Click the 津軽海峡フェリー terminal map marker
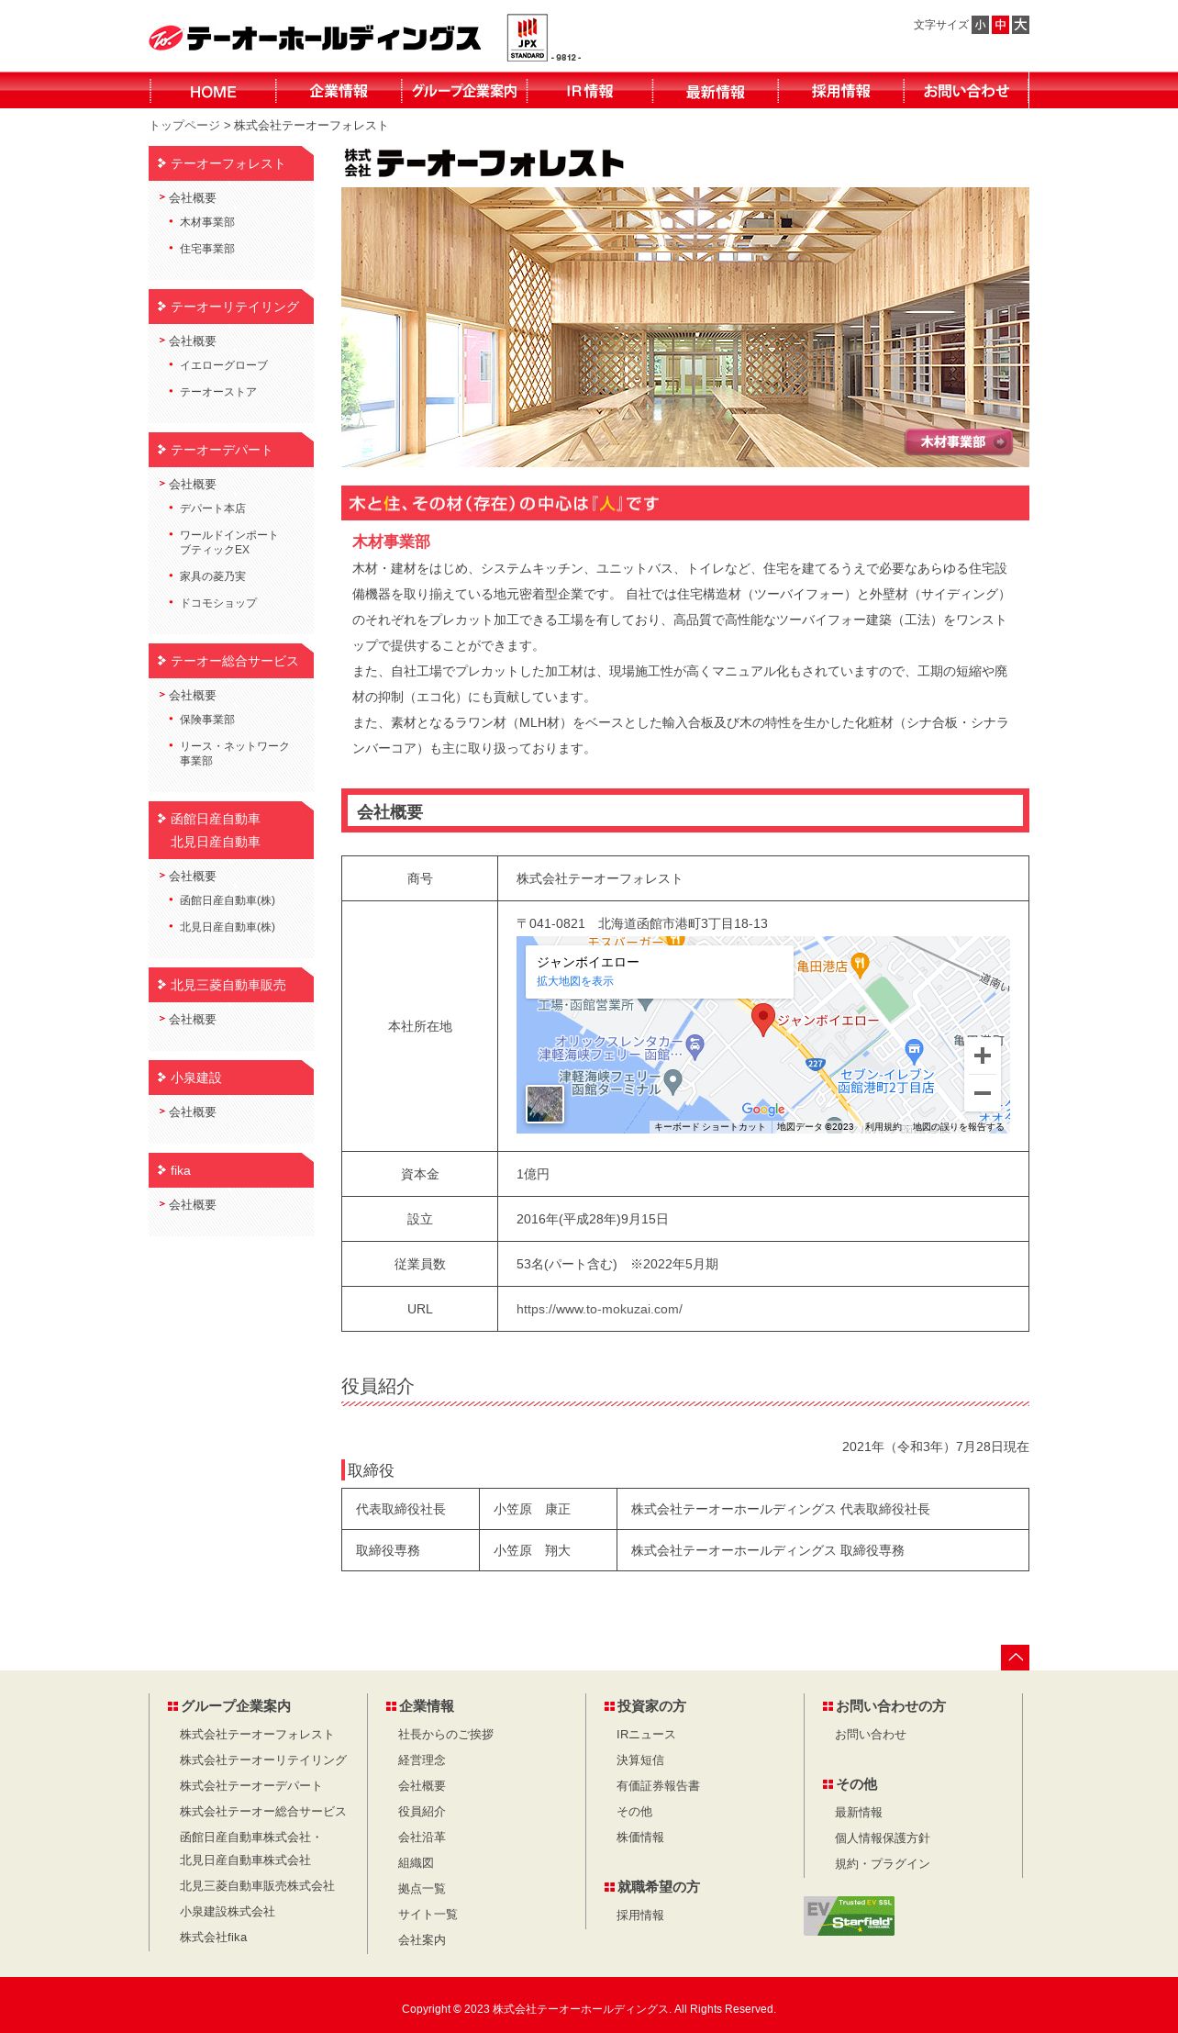The height and width of the screenshot is (2033, 1178). tap(673, 1082)
